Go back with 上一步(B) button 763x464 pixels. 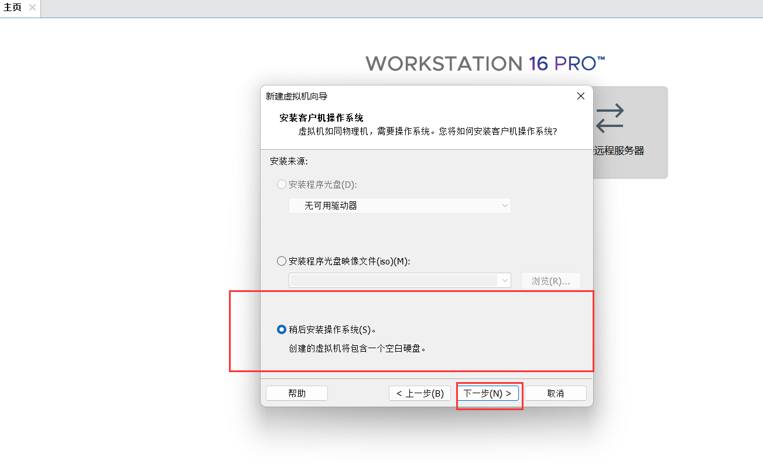[x=420, y=393]
